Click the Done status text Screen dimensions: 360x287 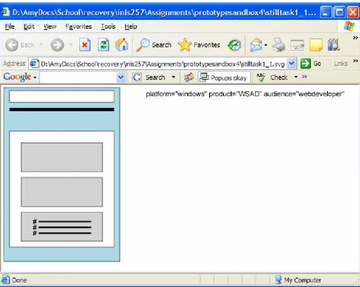point(19,280)
